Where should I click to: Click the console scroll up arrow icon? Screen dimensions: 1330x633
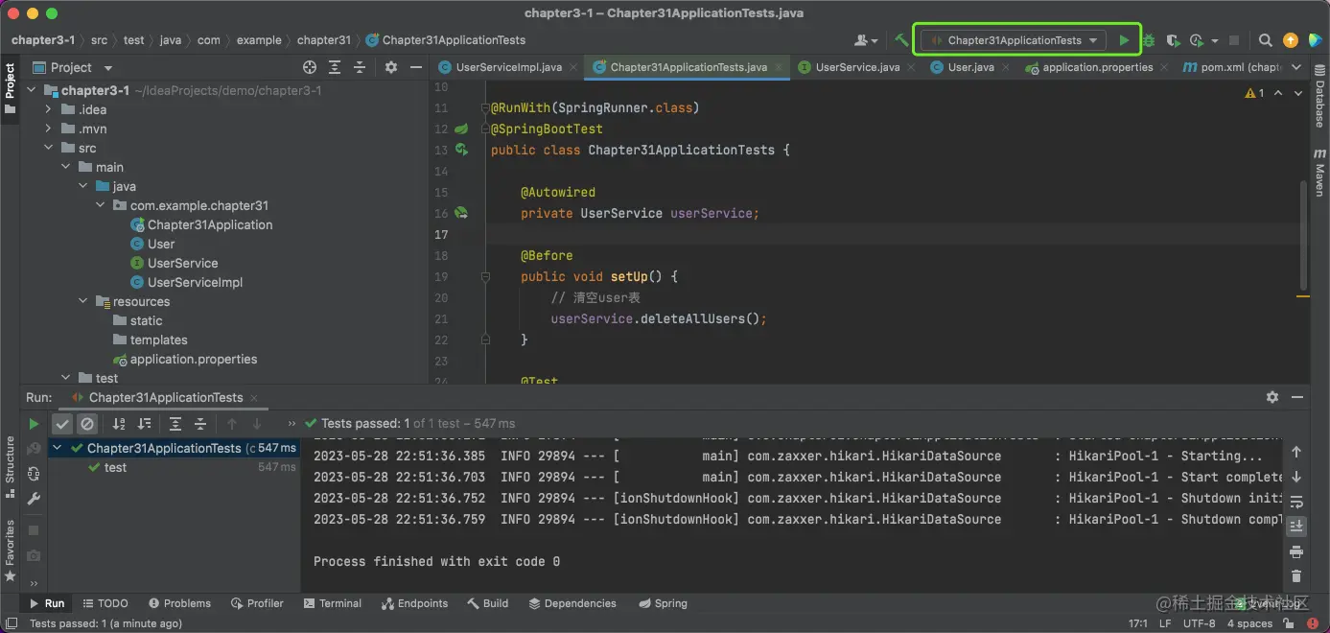(1296, 452)
